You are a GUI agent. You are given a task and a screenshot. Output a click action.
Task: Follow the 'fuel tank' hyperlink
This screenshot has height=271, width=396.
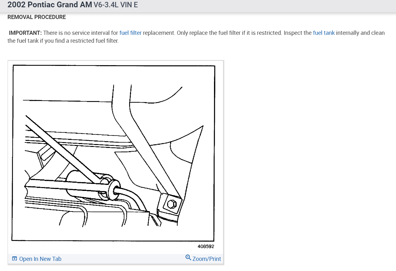[324, 33]
